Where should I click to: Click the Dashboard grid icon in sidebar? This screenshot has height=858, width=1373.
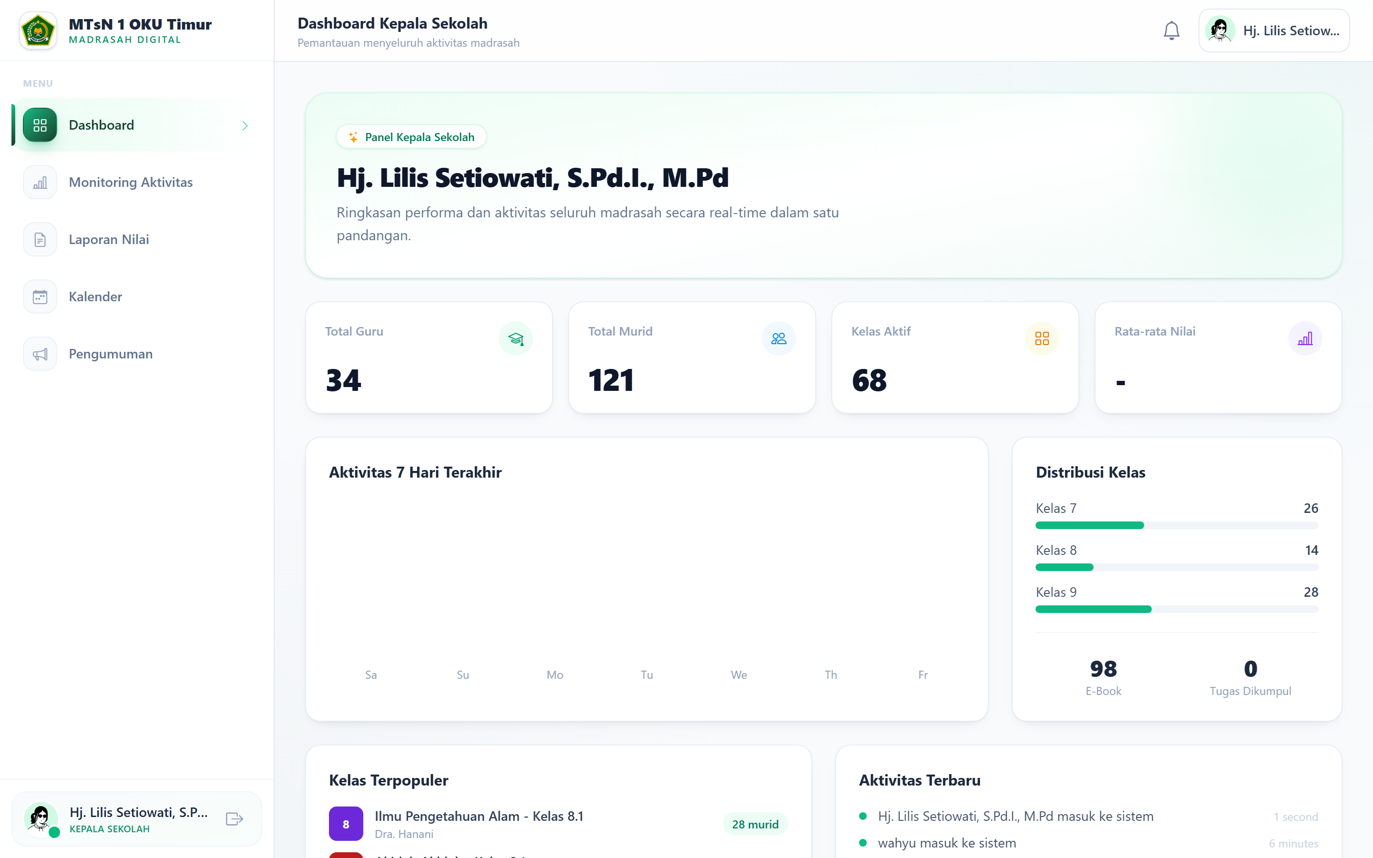tap(40, 125)
